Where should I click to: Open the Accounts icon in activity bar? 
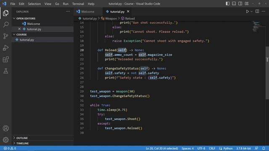pos(5,128)
